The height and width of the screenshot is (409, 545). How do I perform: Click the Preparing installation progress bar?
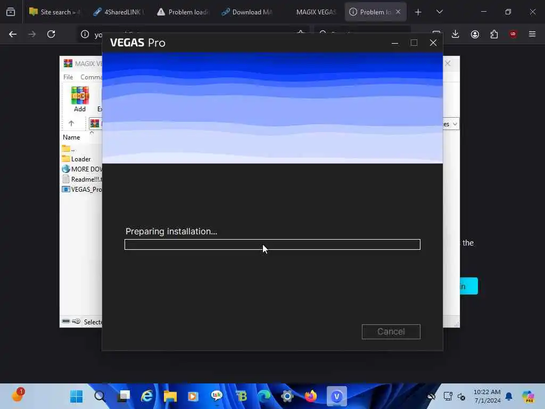coord(272,244)
